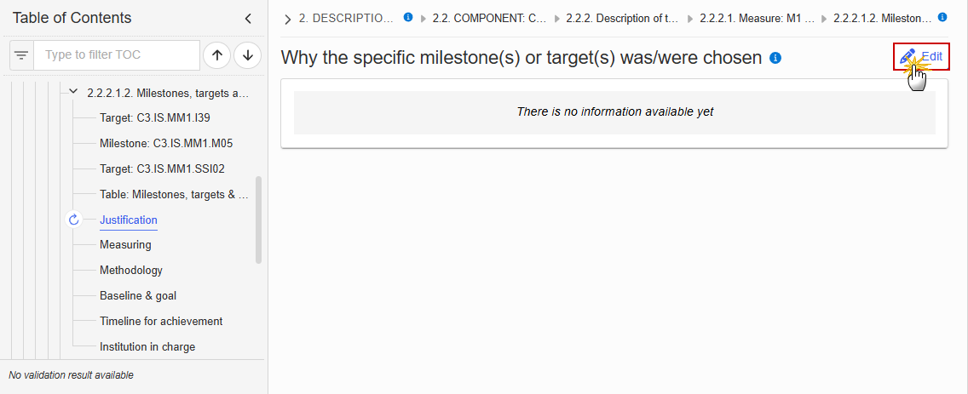Image resolution: width=968 pixels, height=394 pixels.
Task: Click the TOC vertical scrollbar thumb
Action: [x=259, y=220]
